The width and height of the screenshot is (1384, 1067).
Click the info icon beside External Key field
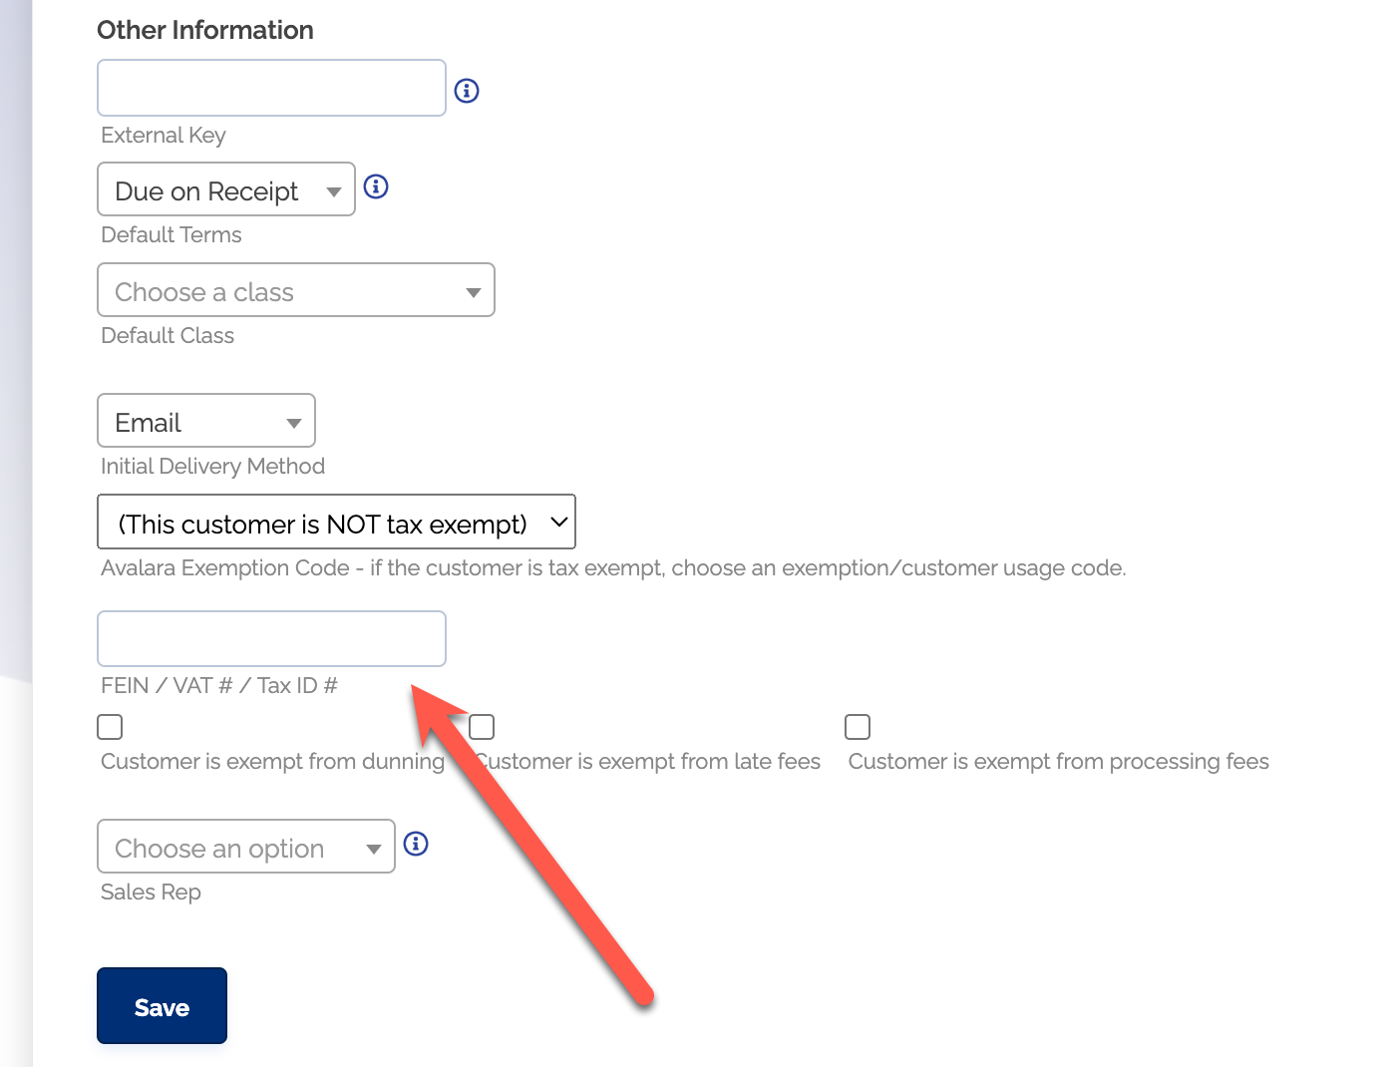(467, 91)
